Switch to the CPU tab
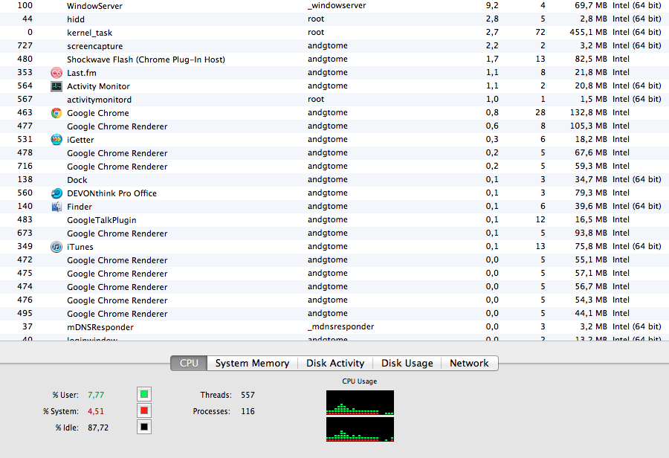This screenshot has height=458, width=669. [x=189, y=364]
